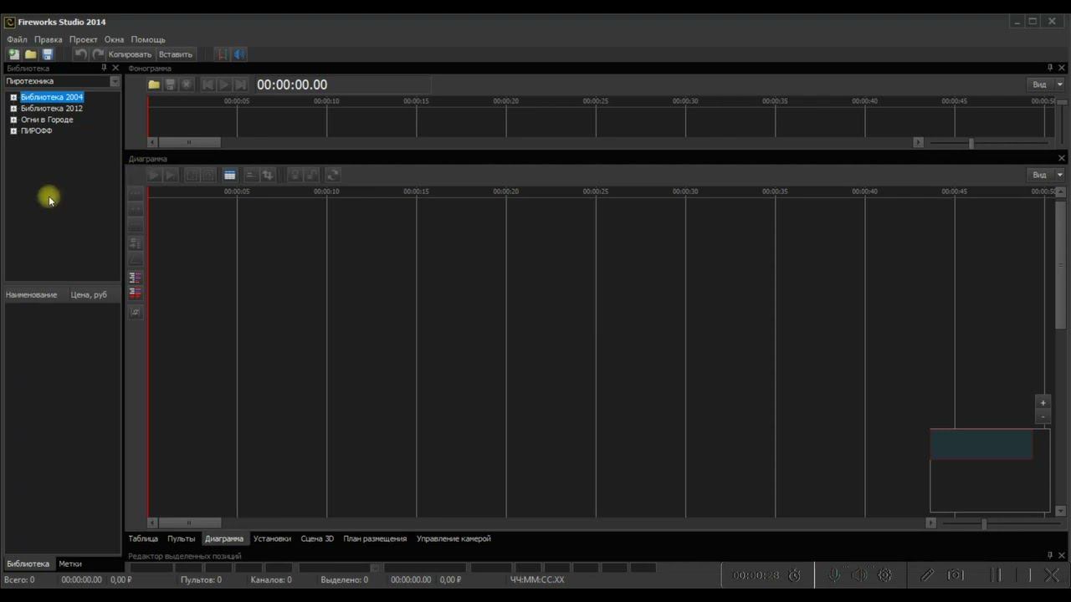
Task: Switch to the Сцена 3D tab
Action: [317, 538]
